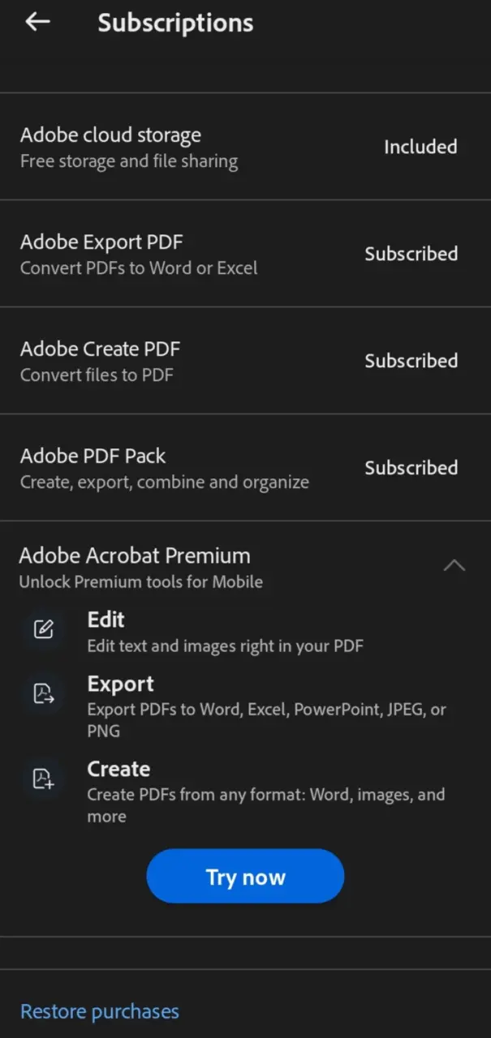Image resolution: width=491 pixels, height=1038 pixels.
Task: Tap the back arrow icon
Action: [37, 23]
